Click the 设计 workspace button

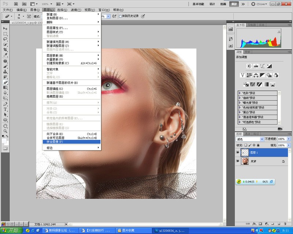(212, 4)
